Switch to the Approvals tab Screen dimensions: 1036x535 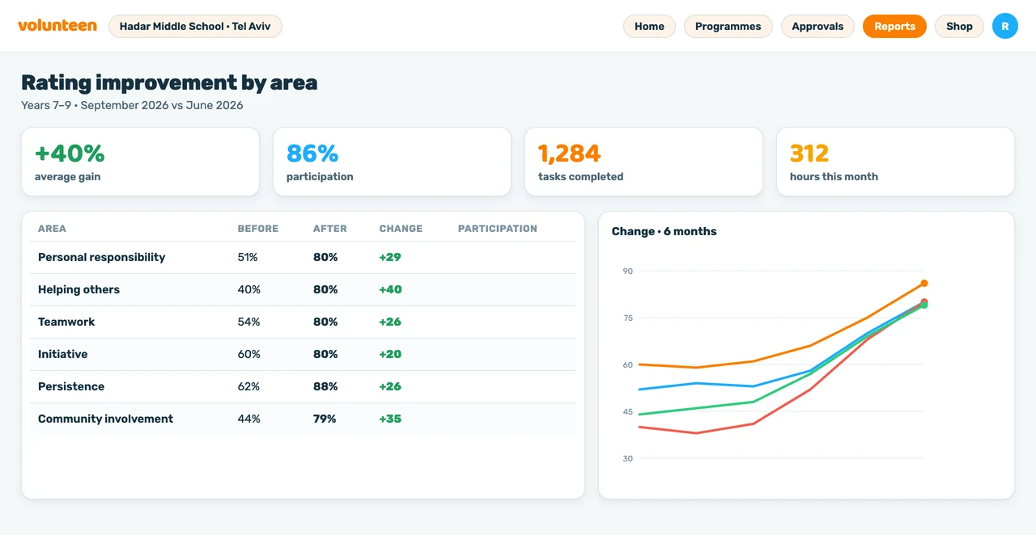pyautogui.click(x=817, y=26)
